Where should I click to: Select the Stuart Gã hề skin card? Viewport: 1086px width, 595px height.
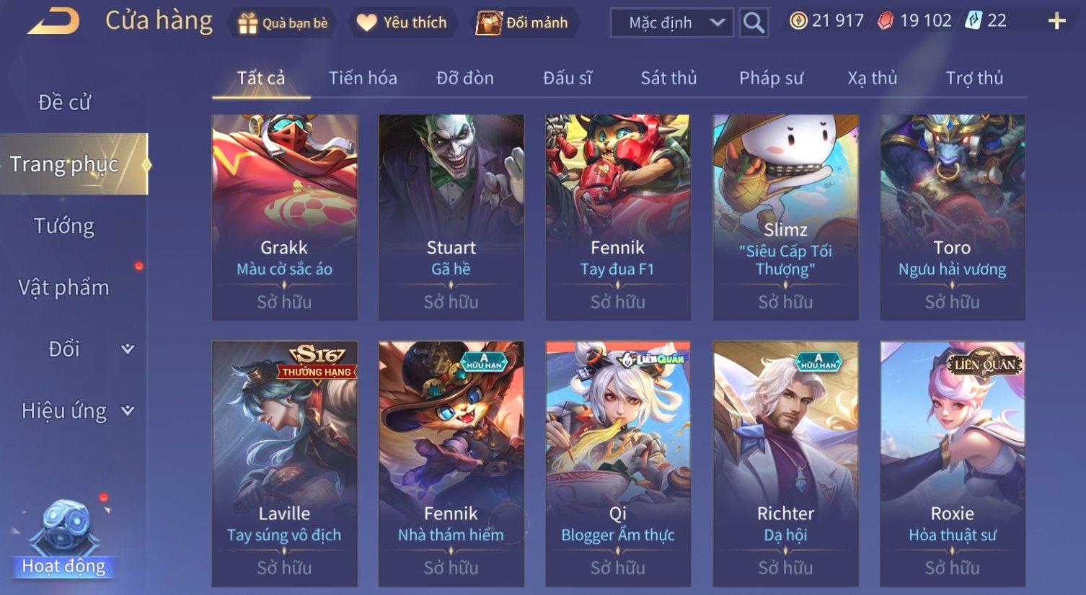(x=451, y=217)
